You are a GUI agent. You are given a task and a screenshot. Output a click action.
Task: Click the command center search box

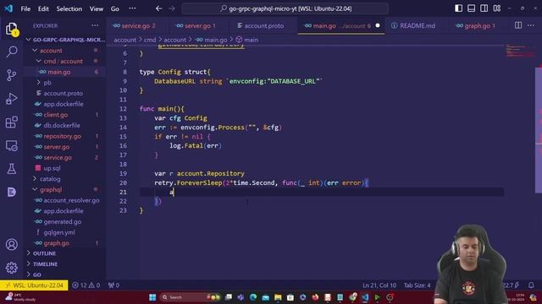(285, 8)
